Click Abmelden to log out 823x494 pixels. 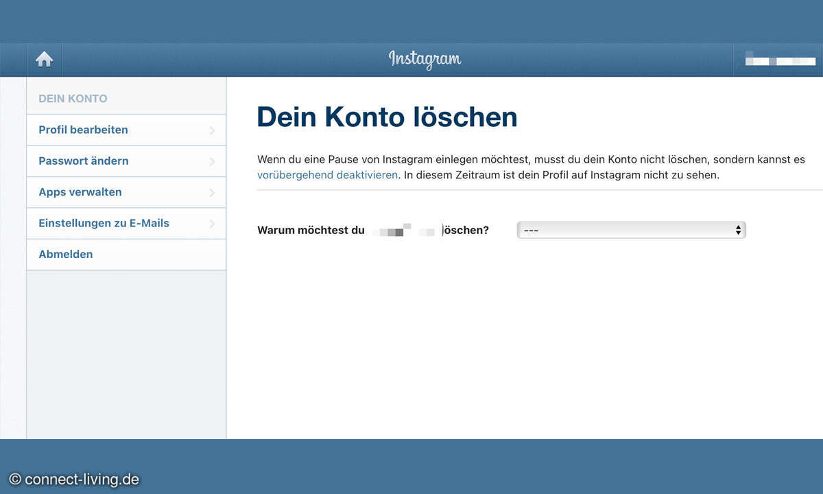click(x=126, y=255)
